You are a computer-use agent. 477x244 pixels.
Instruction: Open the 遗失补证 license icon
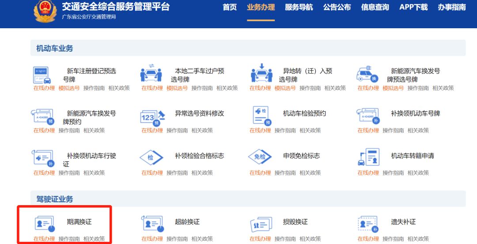pos(368,224)
